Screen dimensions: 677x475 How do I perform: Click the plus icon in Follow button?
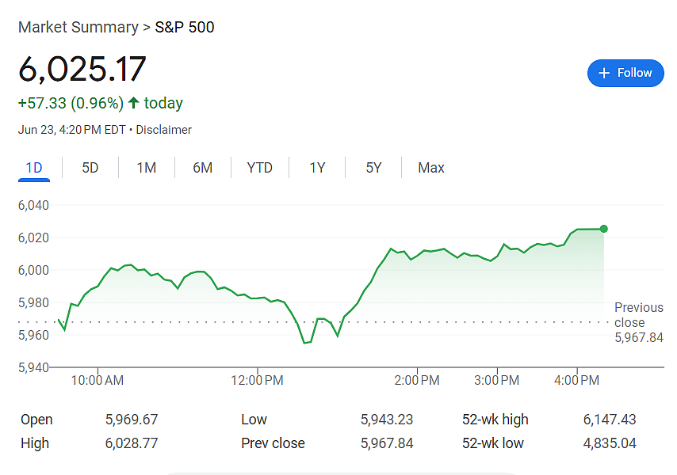(604, 73)
